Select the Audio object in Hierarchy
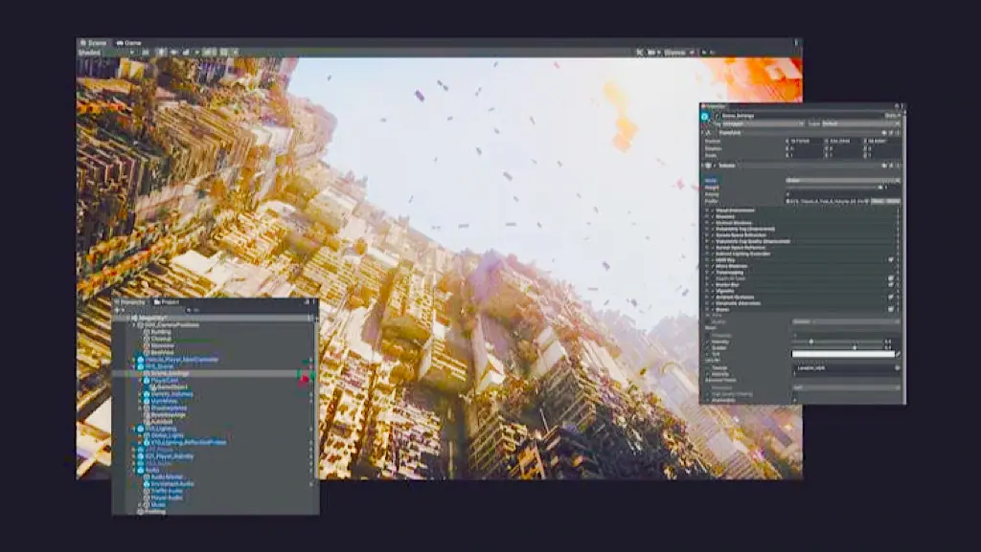The height and width of the screenshot is (552, 981). coord(152,470)
